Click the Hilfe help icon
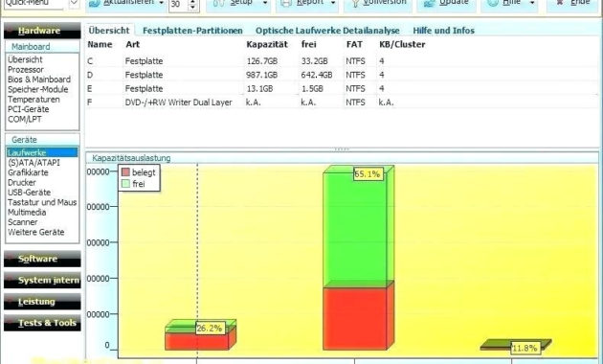603x364 pixels. 493,3
